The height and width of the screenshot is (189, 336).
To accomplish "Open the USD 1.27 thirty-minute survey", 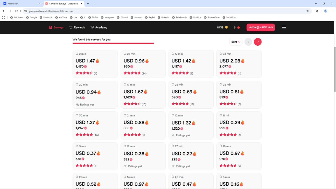I will pos(95,125).
